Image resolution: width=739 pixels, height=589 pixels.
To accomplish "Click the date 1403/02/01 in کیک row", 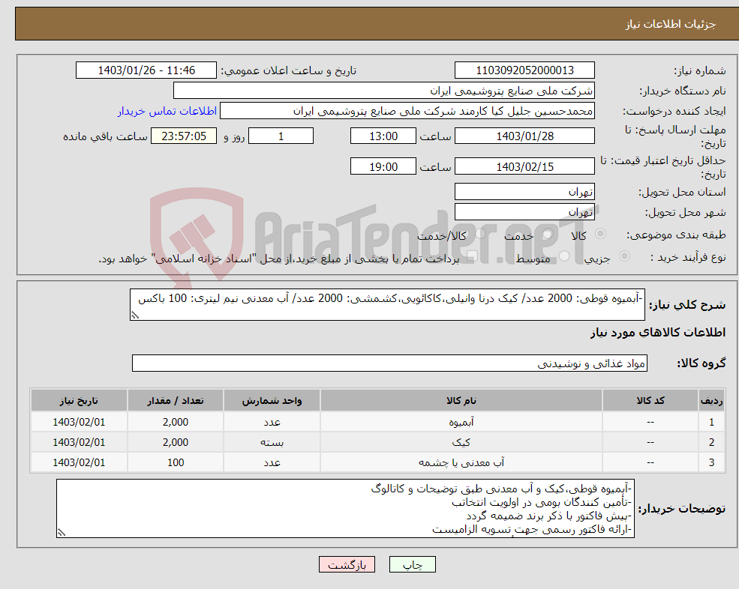I will (79, 442).
